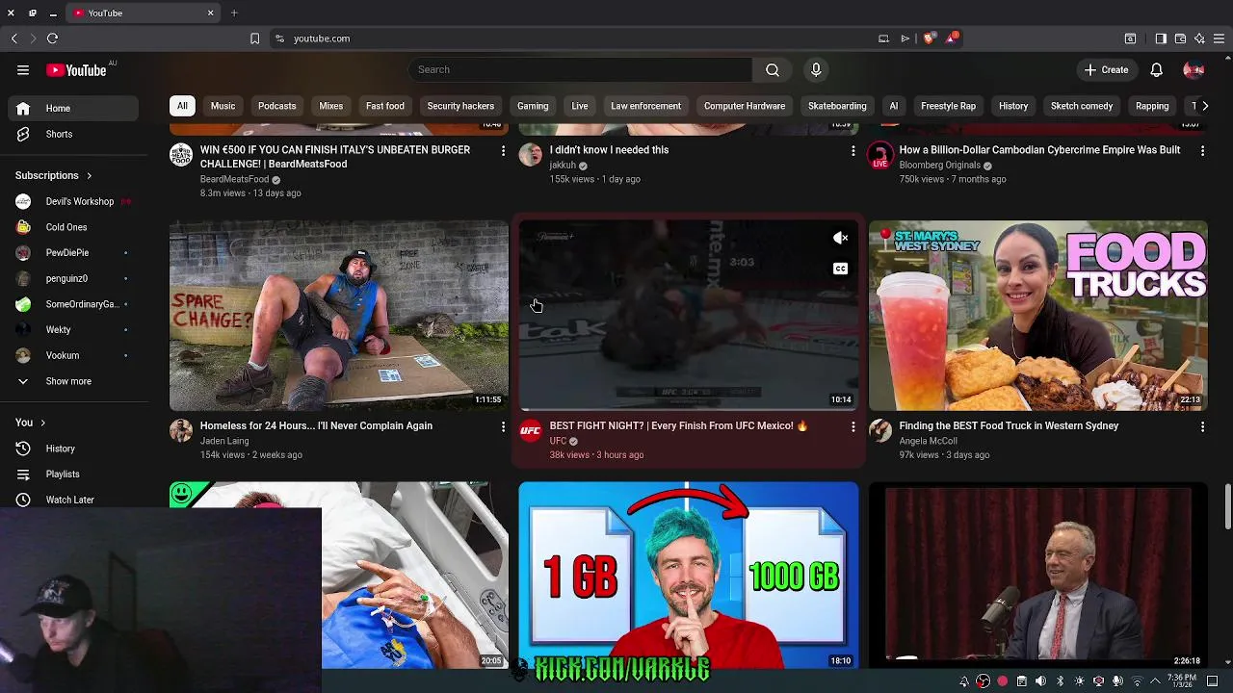Screen dimensions: 1233x693
Task: Open more options for Homeless for 24 Hours video
Action: (503, 426)
